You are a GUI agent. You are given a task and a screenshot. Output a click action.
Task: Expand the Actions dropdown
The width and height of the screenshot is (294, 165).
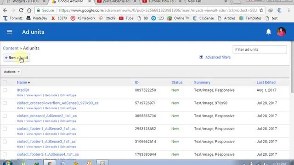click(11, 71)
